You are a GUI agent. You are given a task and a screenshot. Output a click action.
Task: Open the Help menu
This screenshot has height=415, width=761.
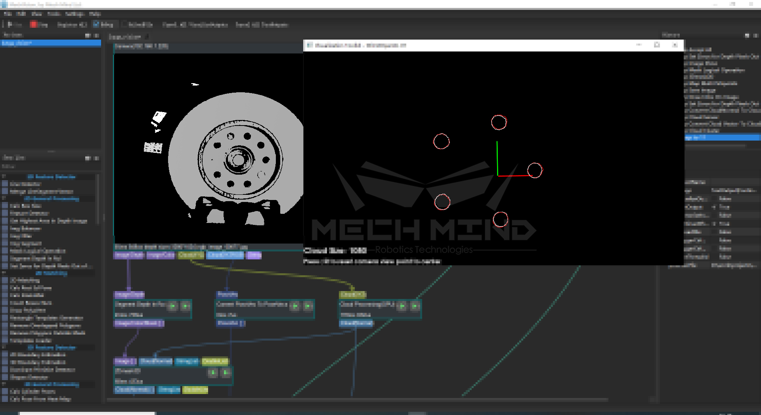[x=95, y=14]
